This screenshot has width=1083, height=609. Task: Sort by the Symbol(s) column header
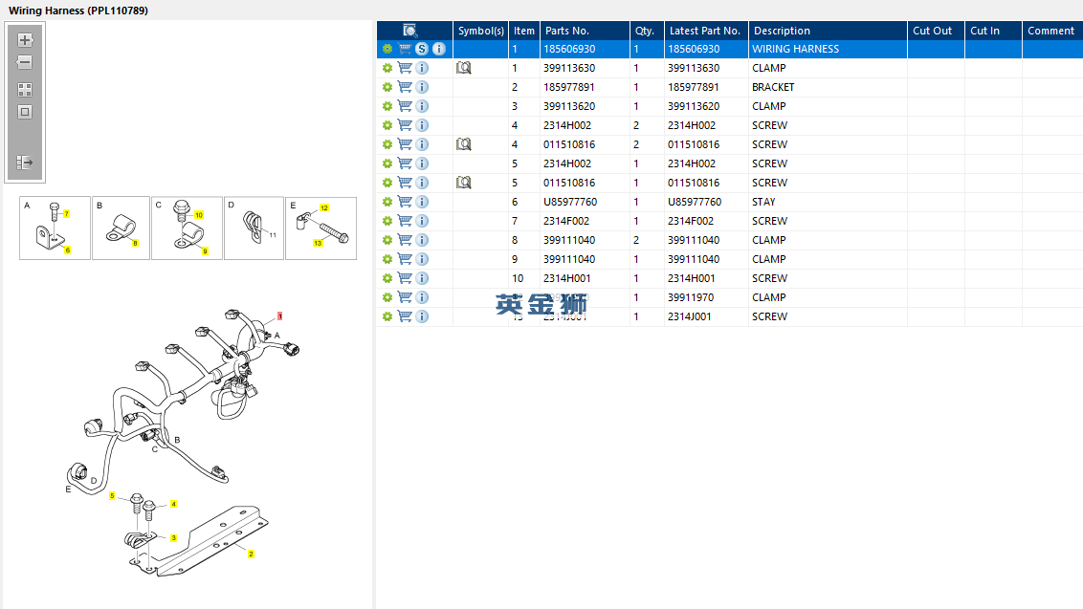tap(480, 31)
